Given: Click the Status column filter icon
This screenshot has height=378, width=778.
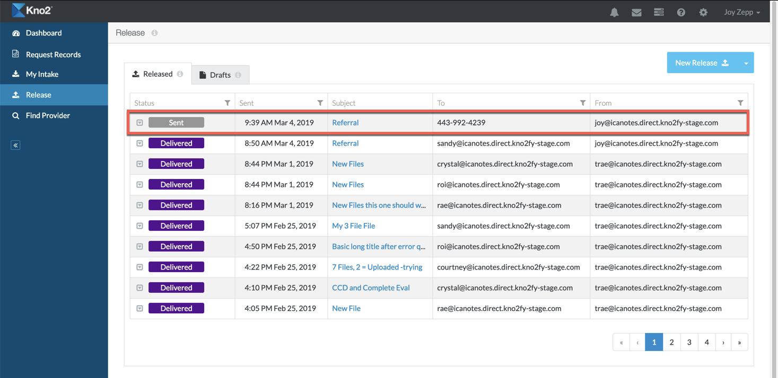Looking at the screenshot, I should [228, 103].
